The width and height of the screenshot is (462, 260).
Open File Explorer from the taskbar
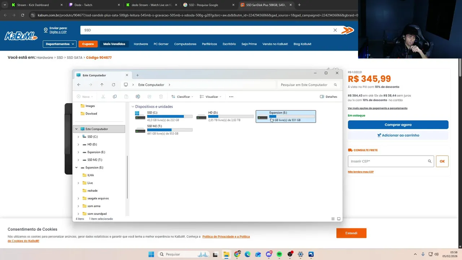[x=226, y=254]
